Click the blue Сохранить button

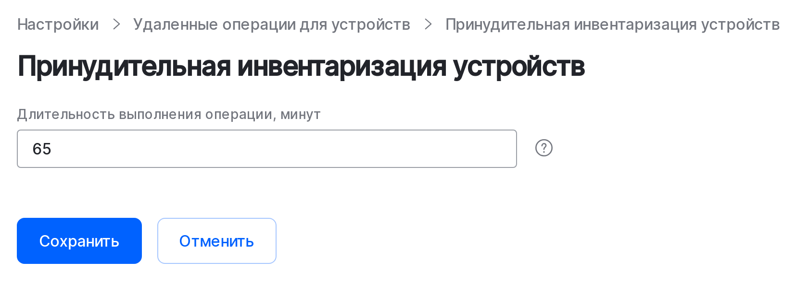click(79, 241)
